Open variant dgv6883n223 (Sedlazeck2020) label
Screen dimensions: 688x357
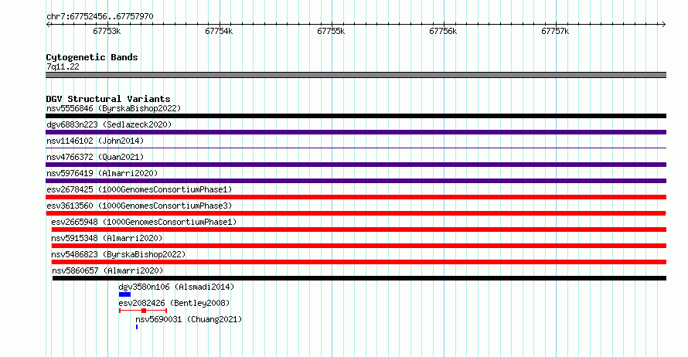tap(109, 124)
